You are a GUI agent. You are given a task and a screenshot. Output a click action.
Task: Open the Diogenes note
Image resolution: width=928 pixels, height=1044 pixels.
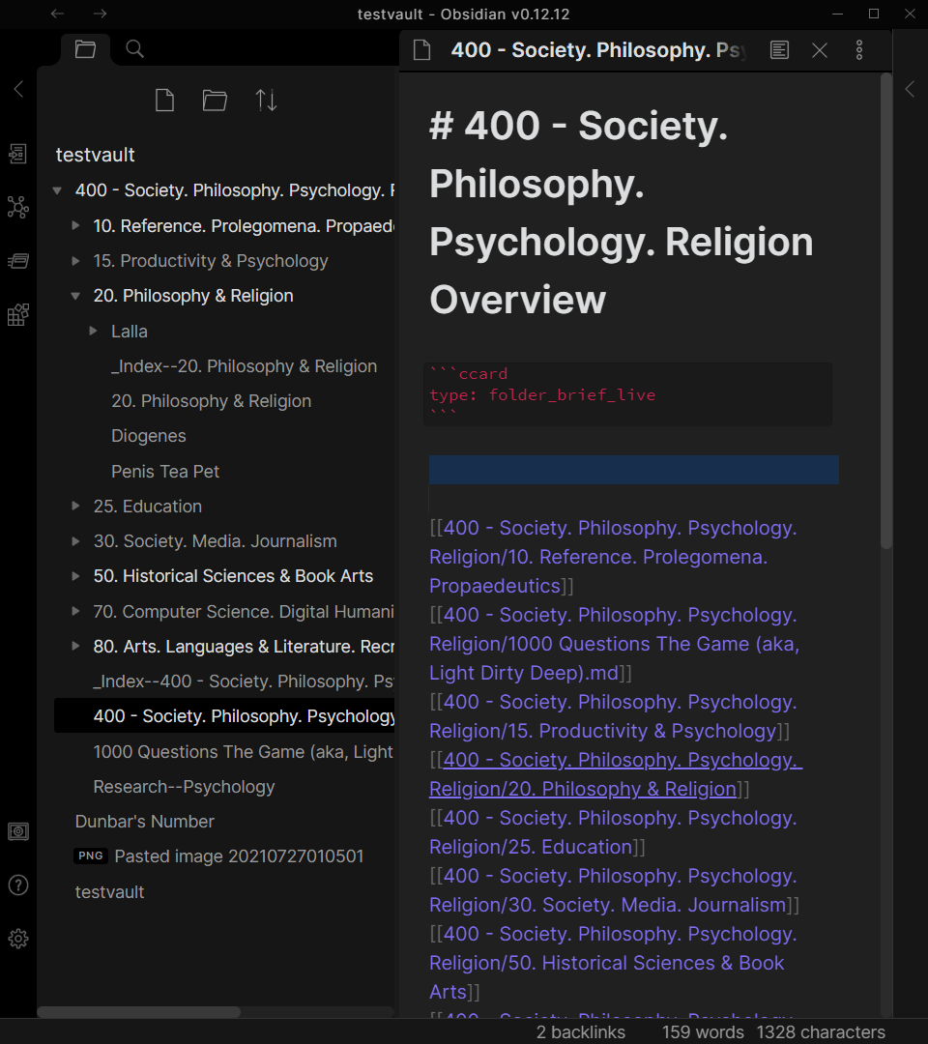[149, 436]
